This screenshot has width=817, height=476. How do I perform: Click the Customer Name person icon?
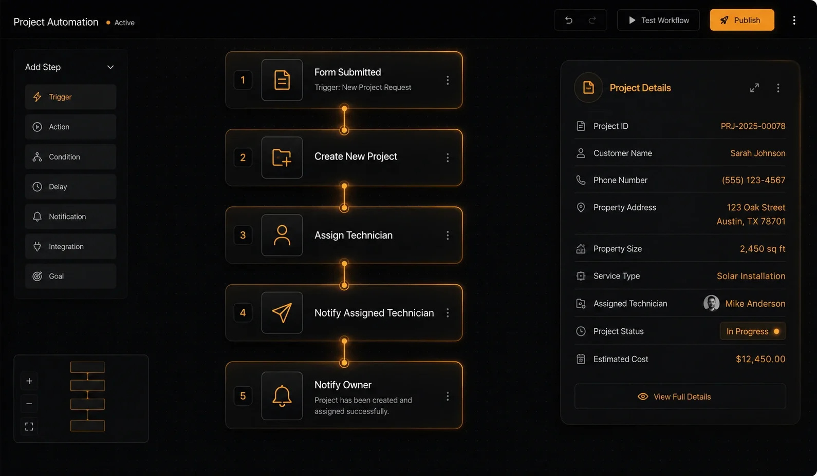[x=581, y=153]
